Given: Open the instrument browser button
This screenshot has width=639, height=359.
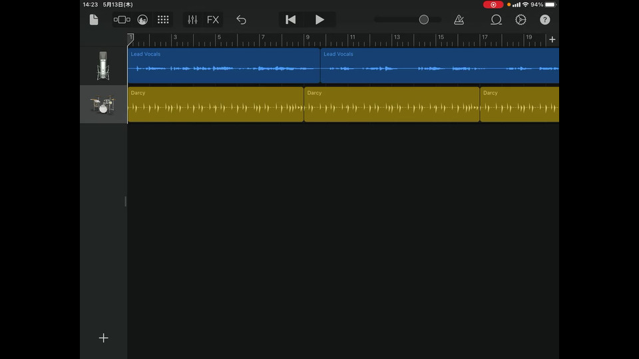Looking at the screenshot, I should (142, 19).
